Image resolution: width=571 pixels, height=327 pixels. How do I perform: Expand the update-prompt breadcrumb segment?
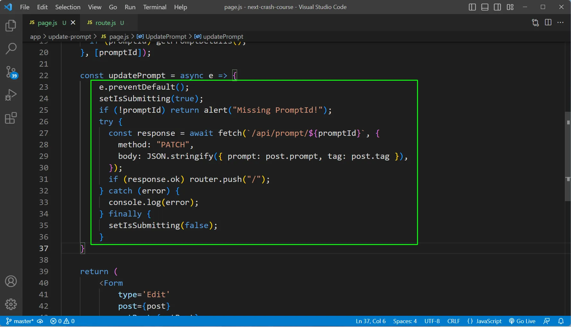[x=70, y=37]
